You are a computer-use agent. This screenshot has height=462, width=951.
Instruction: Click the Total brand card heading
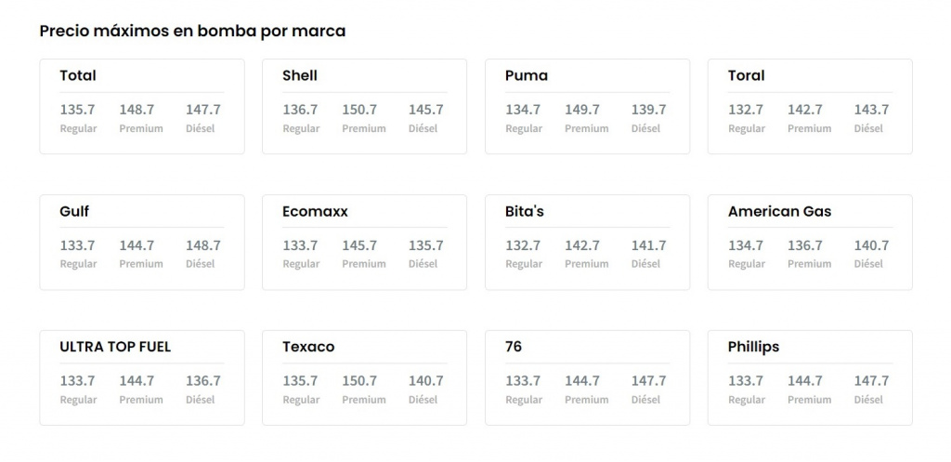click(78, 75)
